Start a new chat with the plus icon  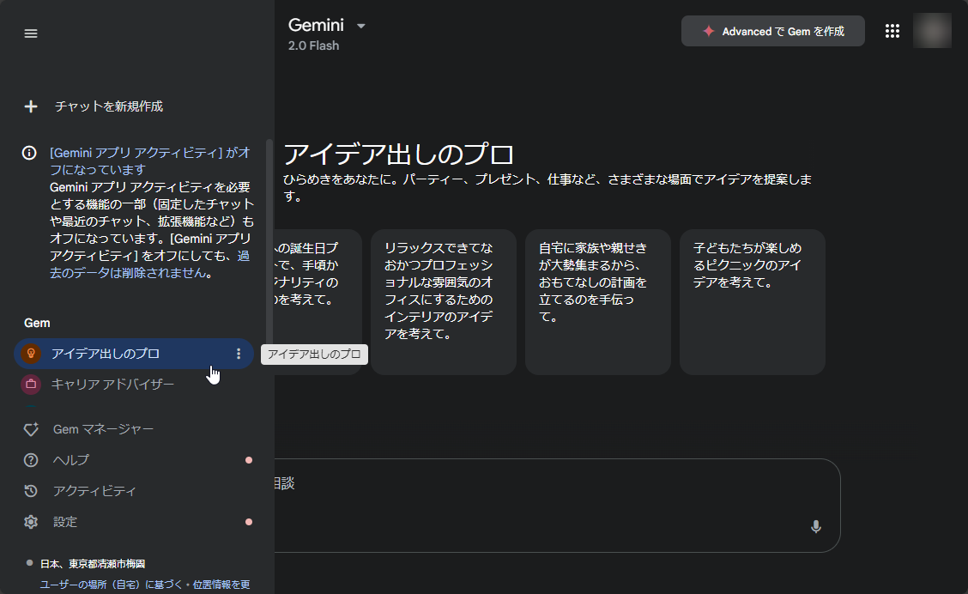click(x=31, y=106)
